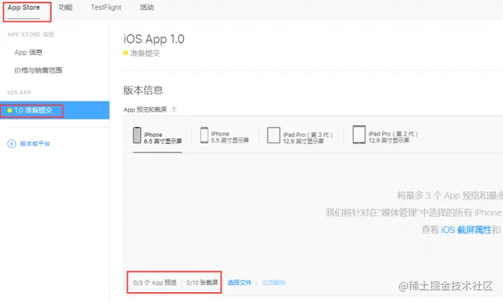
Task: Click the 选择文件 link
Action: pos(240,282)
